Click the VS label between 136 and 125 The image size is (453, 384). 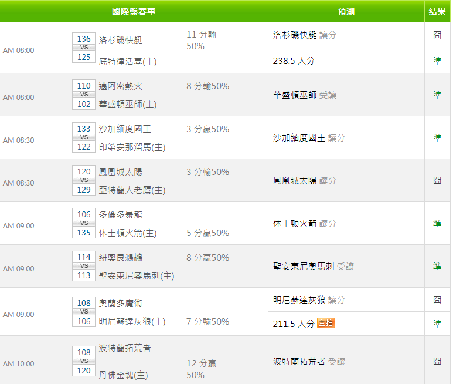84,48
